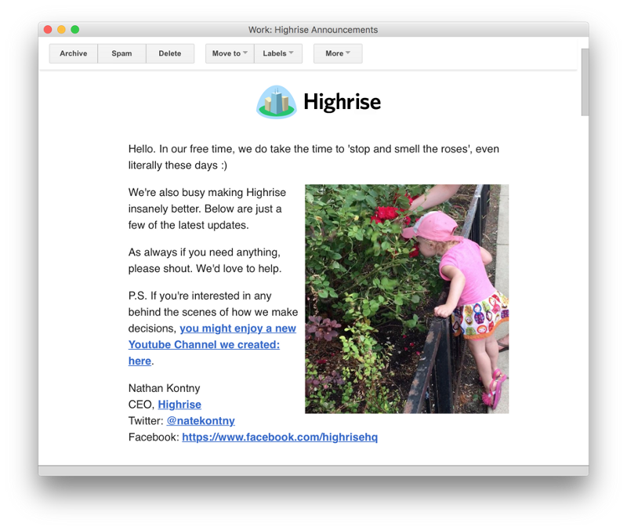Visit the facebook.com/highrisehq link
This screenshot has width=627, height=530.
pos(280,437)
